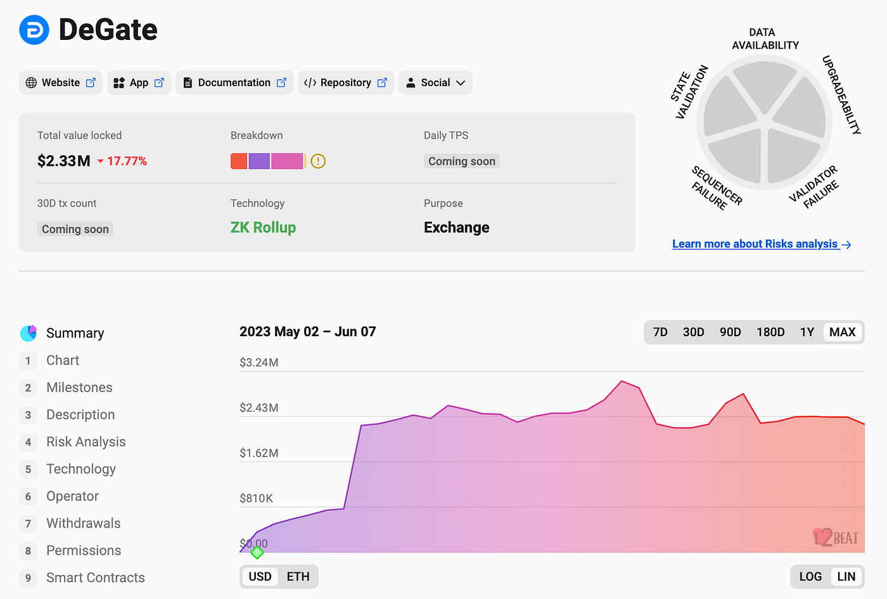Image resolution: width=887 pixels, height=599 pixels.
Task: Click the Validator Failure risk slice
Action: tap(791, 155)
